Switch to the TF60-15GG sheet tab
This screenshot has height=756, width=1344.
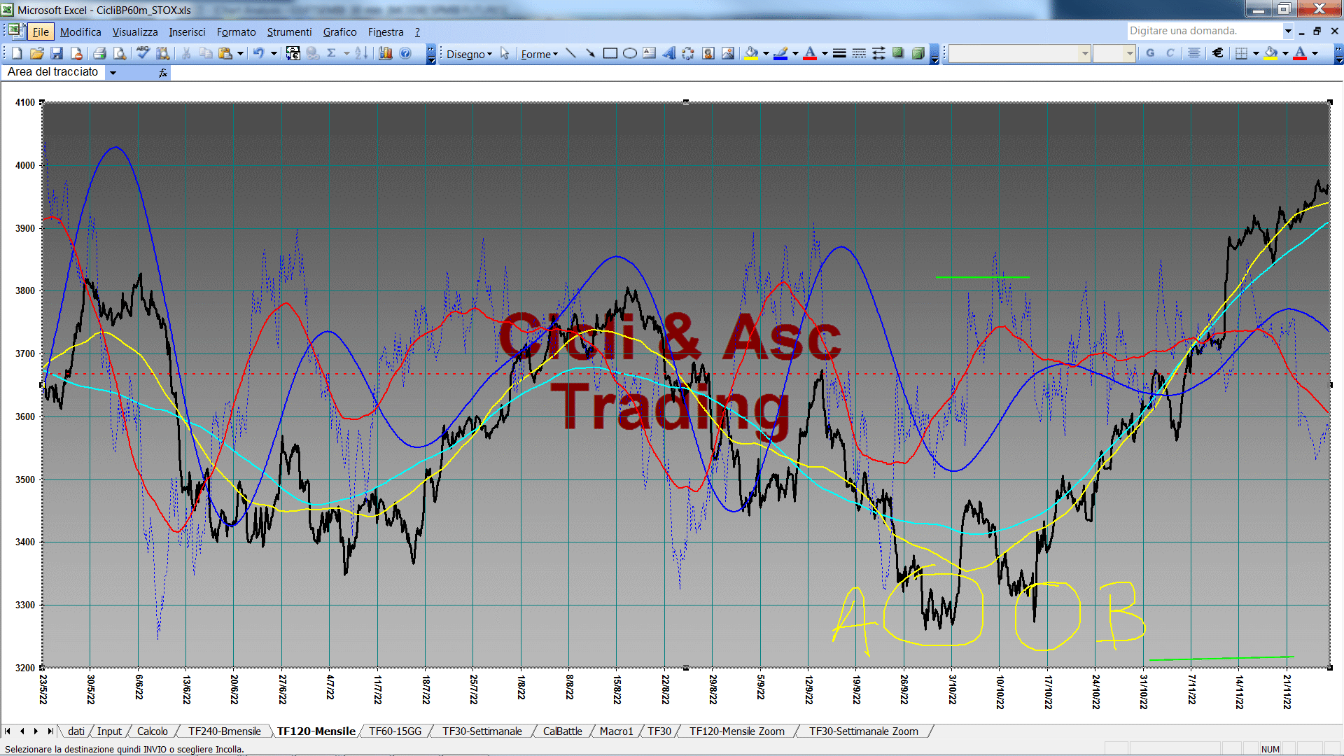point(395,731)
